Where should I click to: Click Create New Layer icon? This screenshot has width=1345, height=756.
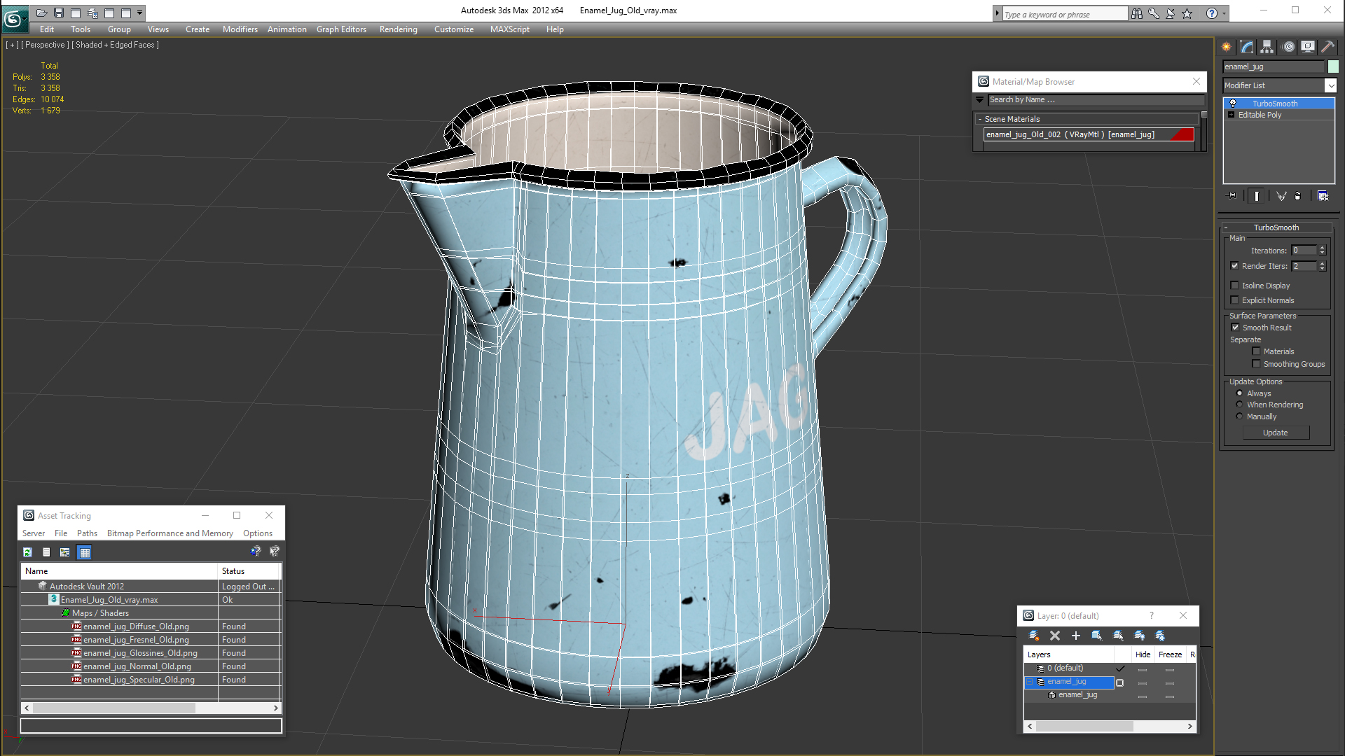(1034, 636)
